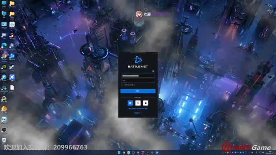Select Battle.net icon in the taskbar
The image size is (276, 155).
click(x=157, y=153)
